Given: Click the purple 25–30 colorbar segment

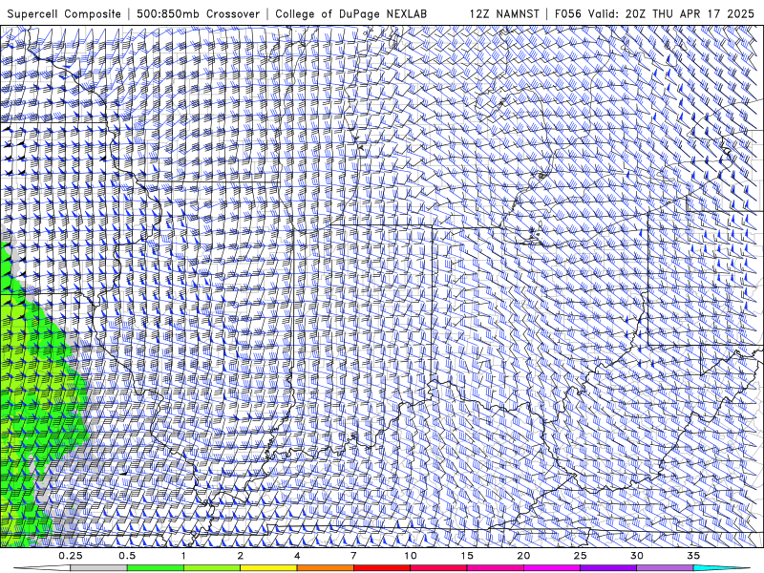Looking at the screenshot, I should (608, 568).
